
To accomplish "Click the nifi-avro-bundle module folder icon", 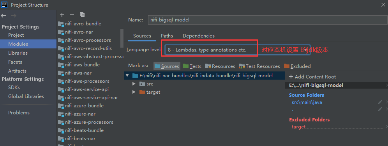I will 61,24.
